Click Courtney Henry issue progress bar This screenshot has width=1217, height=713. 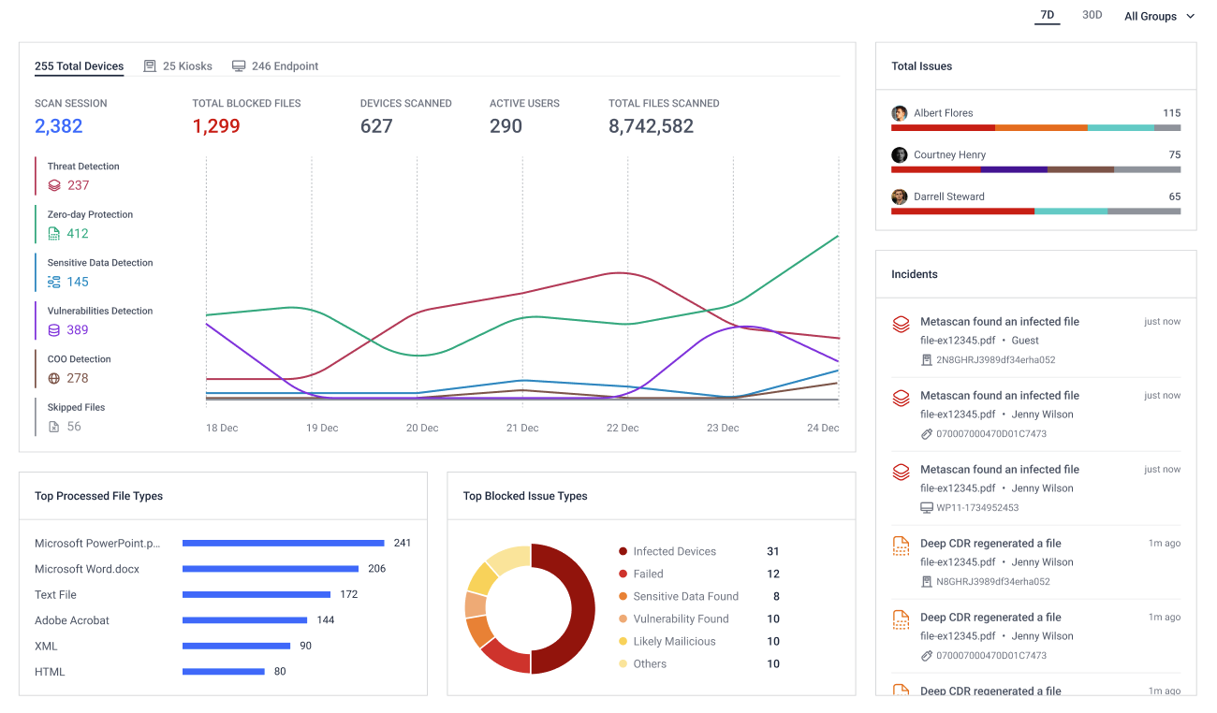click(1036, 170)
